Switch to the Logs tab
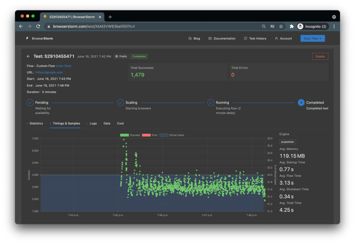 click(93, 123)
